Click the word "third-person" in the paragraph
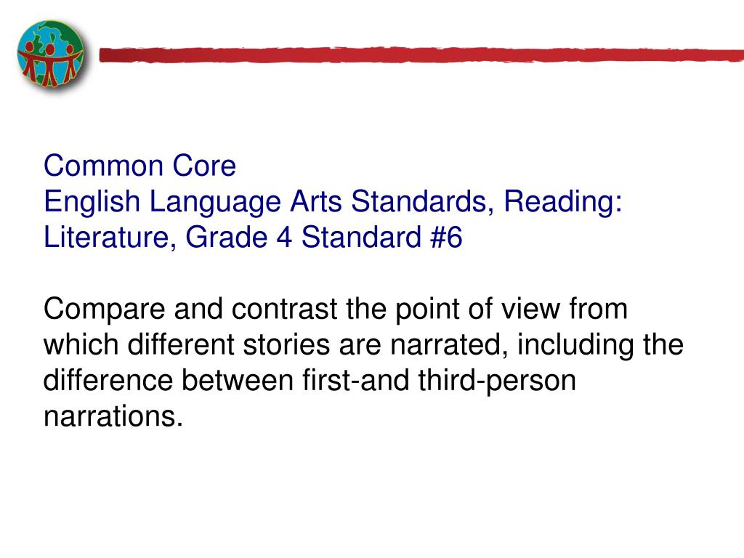The width and height of the screenshot is (744, 558). [497, 381]
